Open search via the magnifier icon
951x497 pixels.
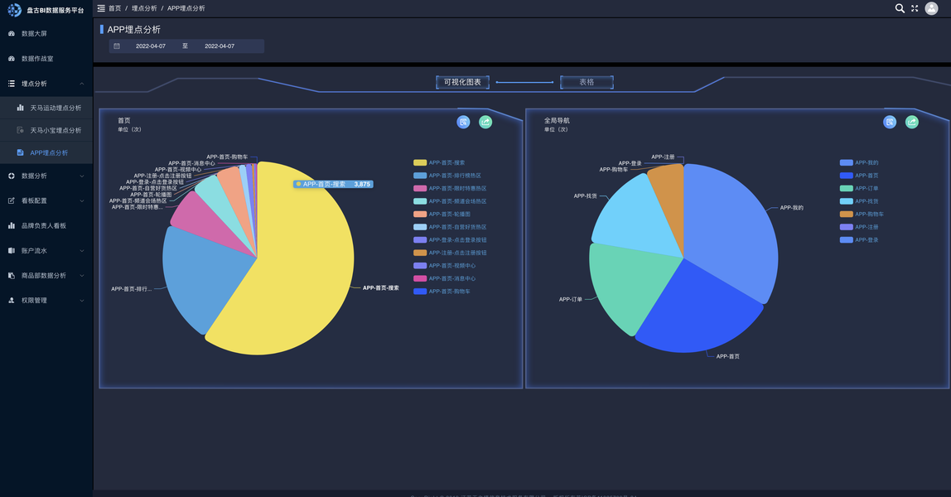point(900,8)
